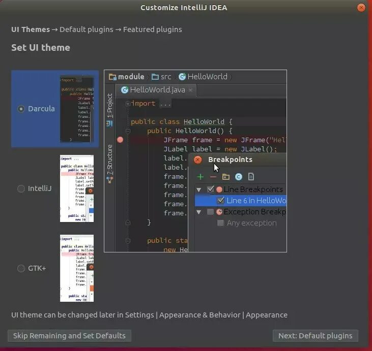Click the green Add breakpoint plus icon

pyautogui.click(x=200, y=177)
